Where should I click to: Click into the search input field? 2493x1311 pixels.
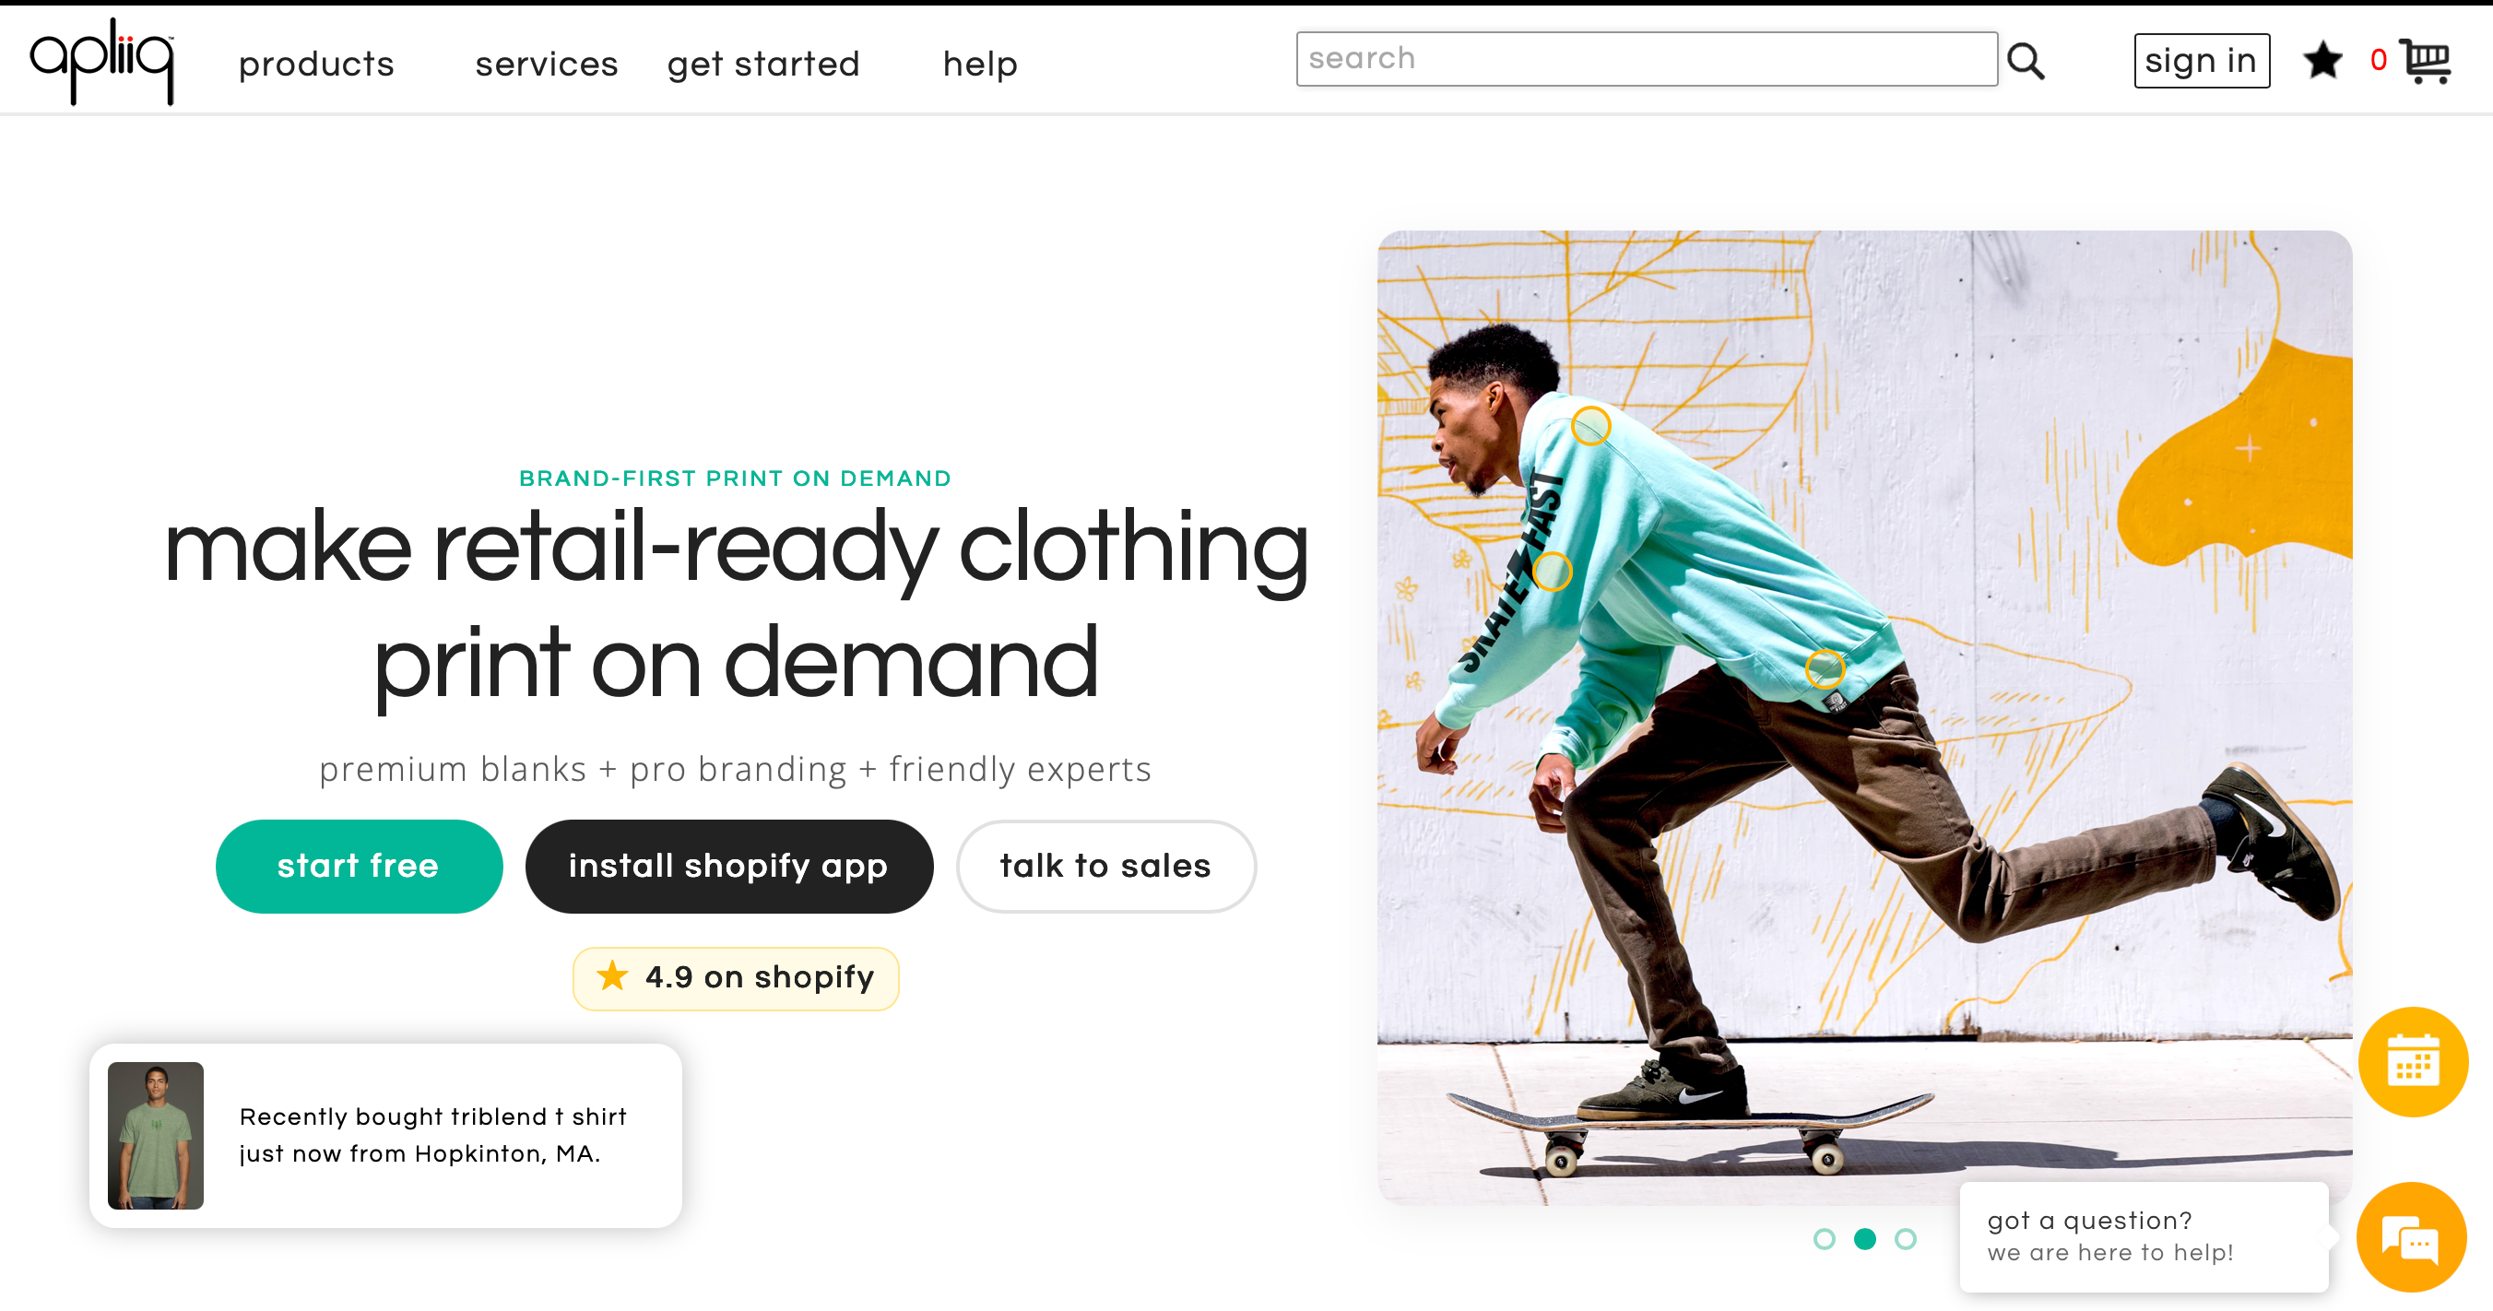pyautogui.click(x=1645, y=59)
